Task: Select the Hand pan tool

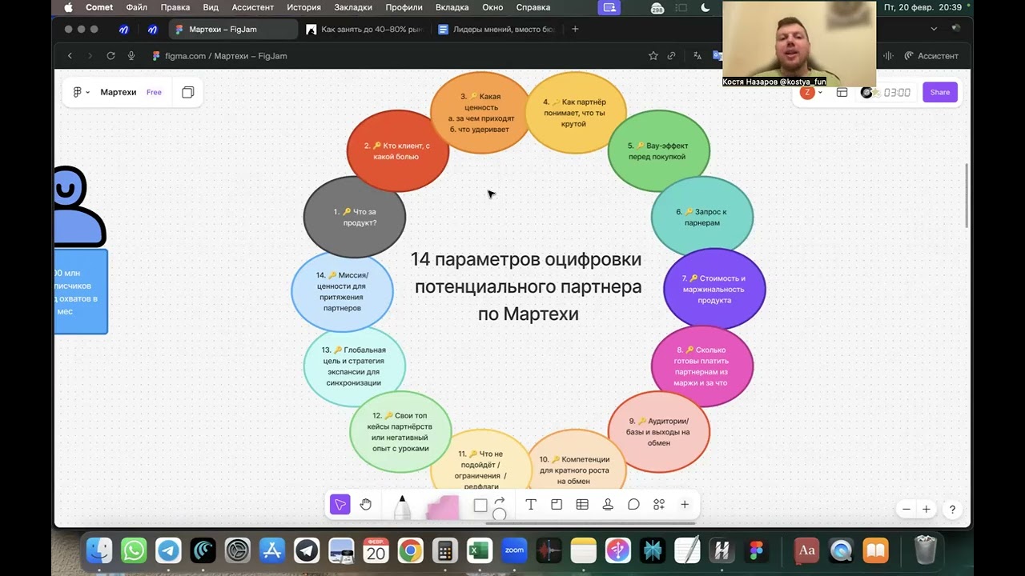Action: (366, 505)
